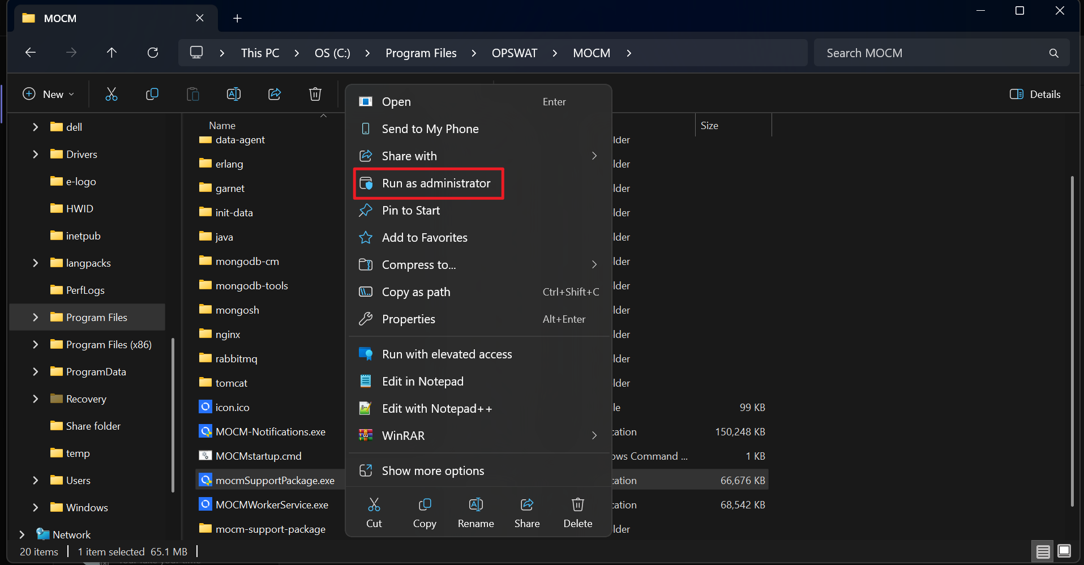Click Copy in the context menu bottom row

pos(425,513)
